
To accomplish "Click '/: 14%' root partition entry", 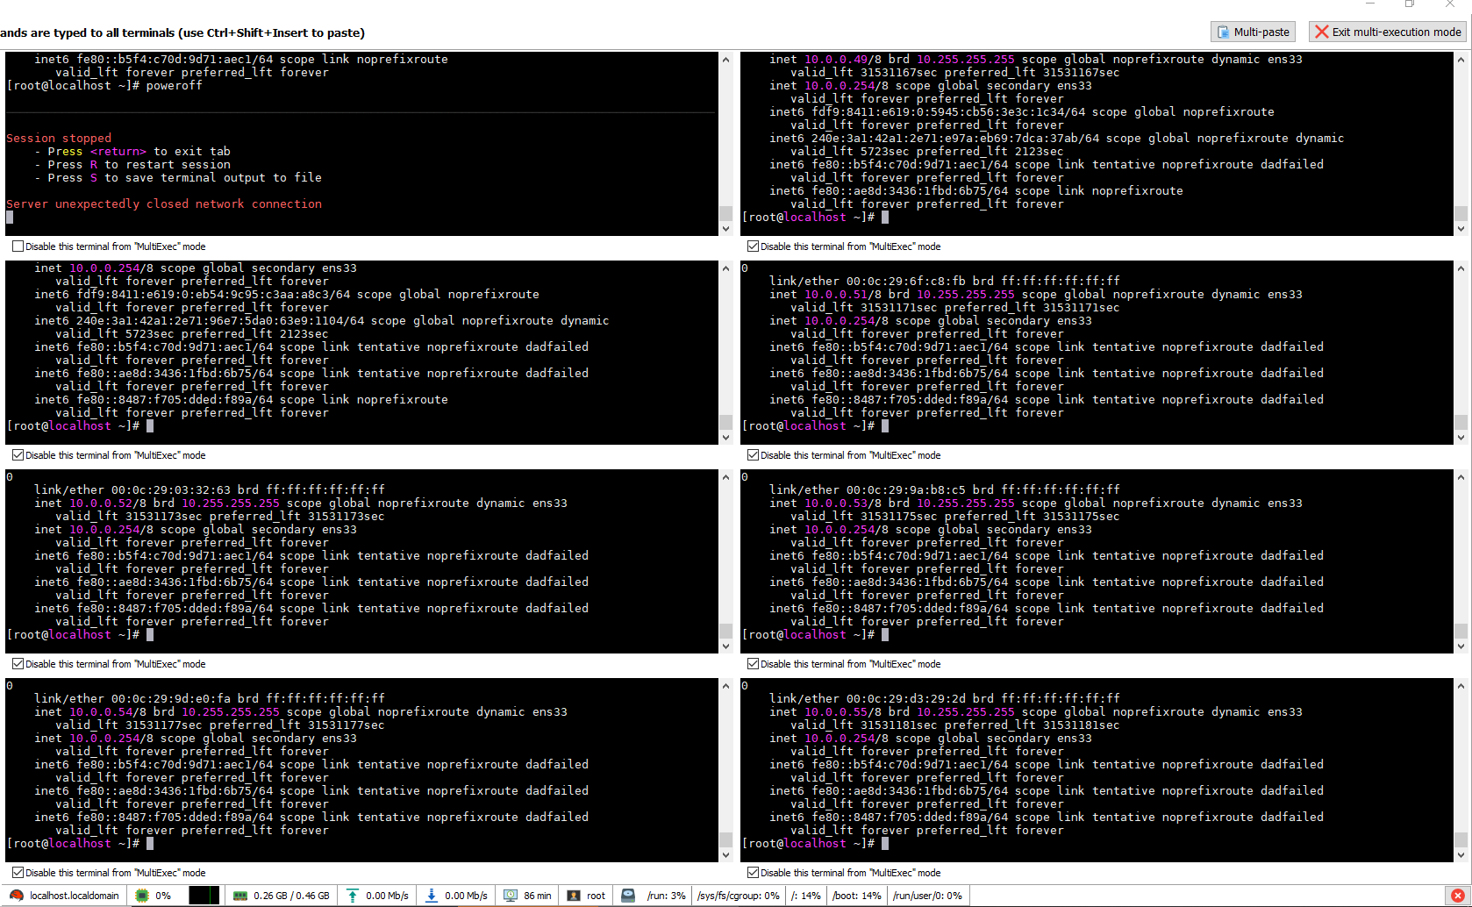I will coord(806,896).
